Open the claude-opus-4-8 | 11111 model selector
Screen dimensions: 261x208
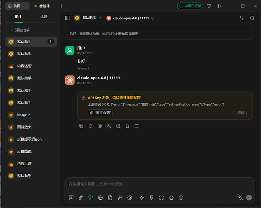pyautogui.click(x=130, y=18)
